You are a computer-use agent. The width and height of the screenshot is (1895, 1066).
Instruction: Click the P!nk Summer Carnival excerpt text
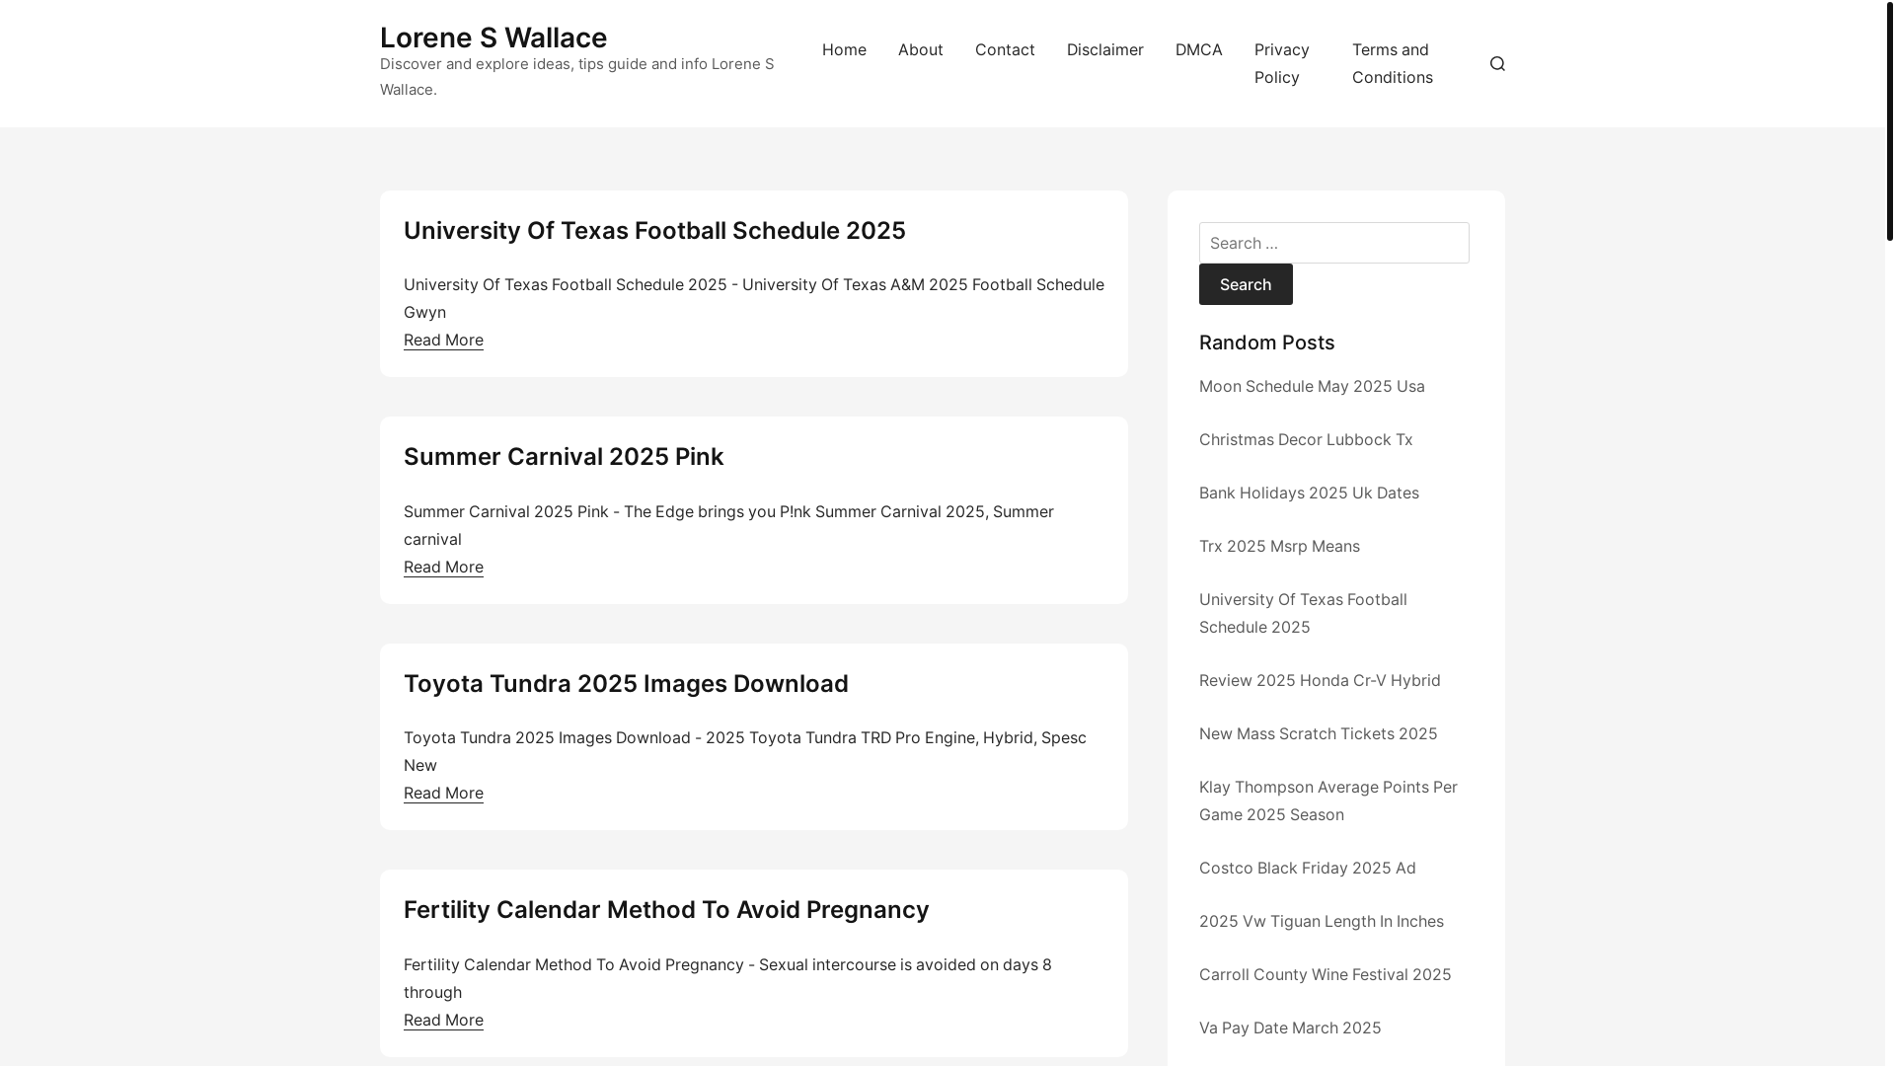pyautogui.click(x=728, y=525)
